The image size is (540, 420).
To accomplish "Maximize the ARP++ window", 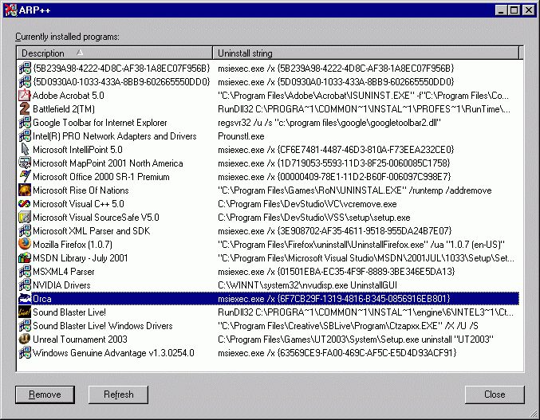I will coord(514,10).
